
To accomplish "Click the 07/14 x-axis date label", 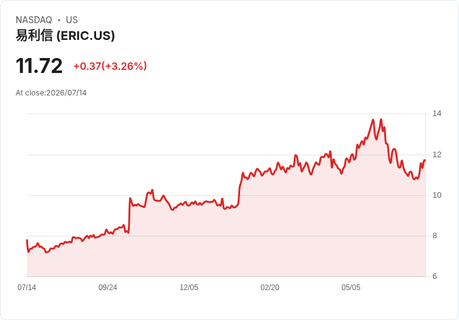I will (27, 288).
